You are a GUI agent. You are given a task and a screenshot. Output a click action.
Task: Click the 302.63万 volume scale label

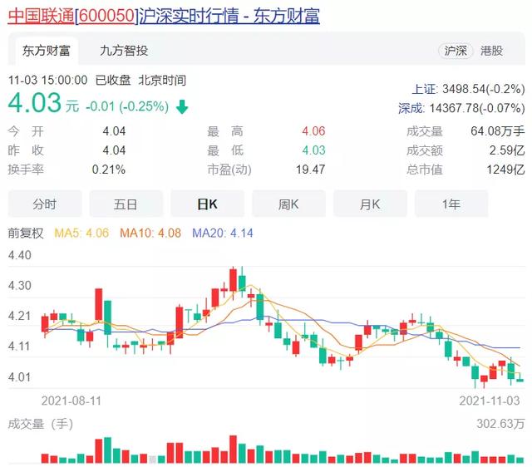point(500,424)
